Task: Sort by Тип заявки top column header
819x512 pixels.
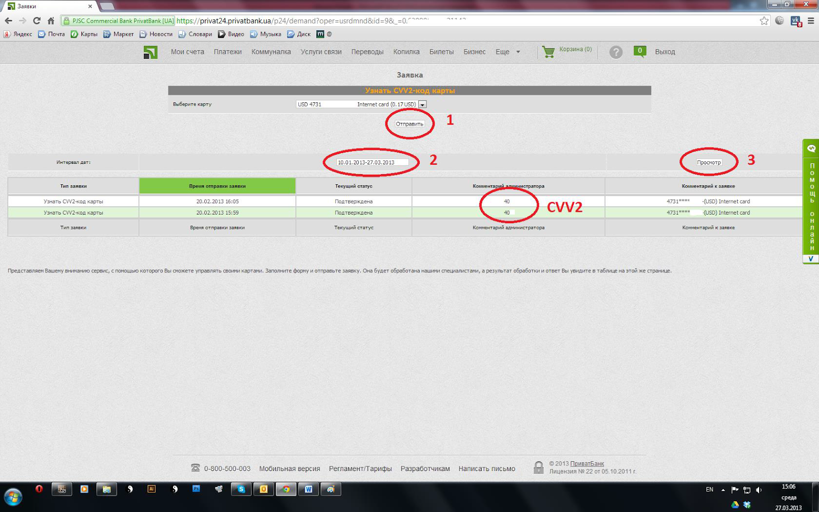Action: [73, 186]
